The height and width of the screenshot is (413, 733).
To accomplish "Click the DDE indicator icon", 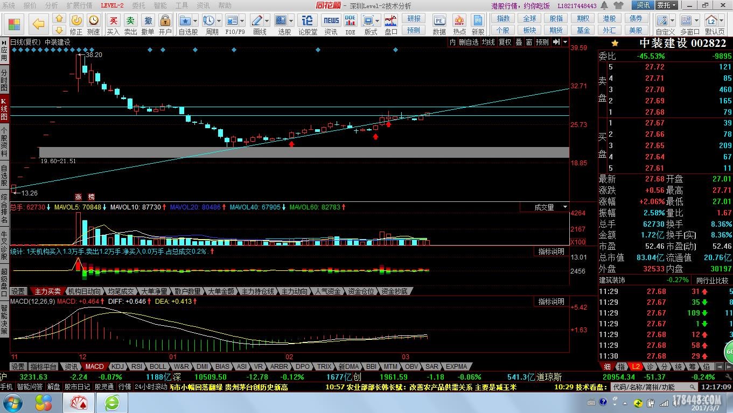I will 350,24.
